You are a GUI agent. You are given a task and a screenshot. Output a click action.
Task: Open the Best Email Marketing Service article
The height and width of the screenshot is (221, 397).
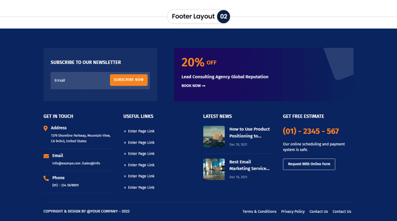click(x=249, y=165)
